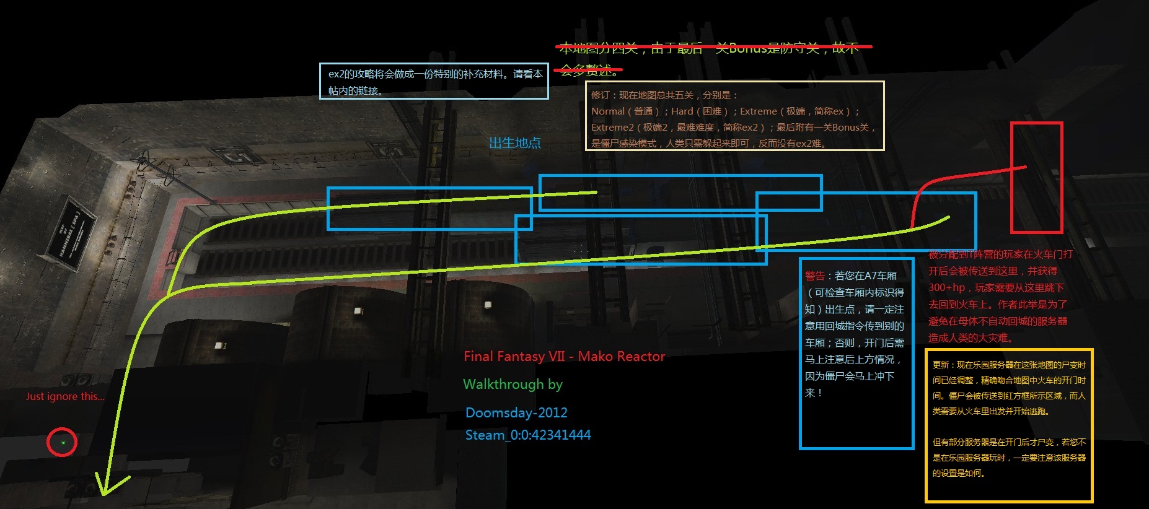Click line '但有部分服务器是在开门后才尸变，若您不'
Viewport: 1149px width, 509px height.
pyautogui.click(x=1009, y=442)
